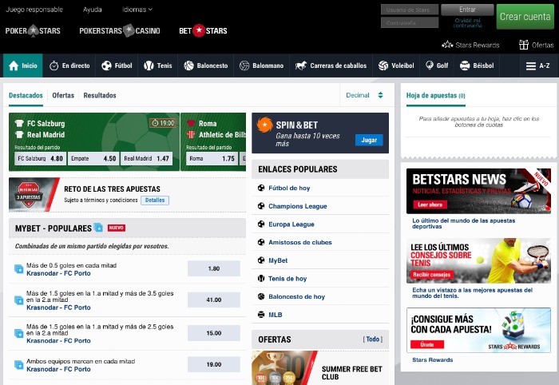Open the Decimal odds format selector
This screenshot has height=385, width=559.
coord(364,95)
